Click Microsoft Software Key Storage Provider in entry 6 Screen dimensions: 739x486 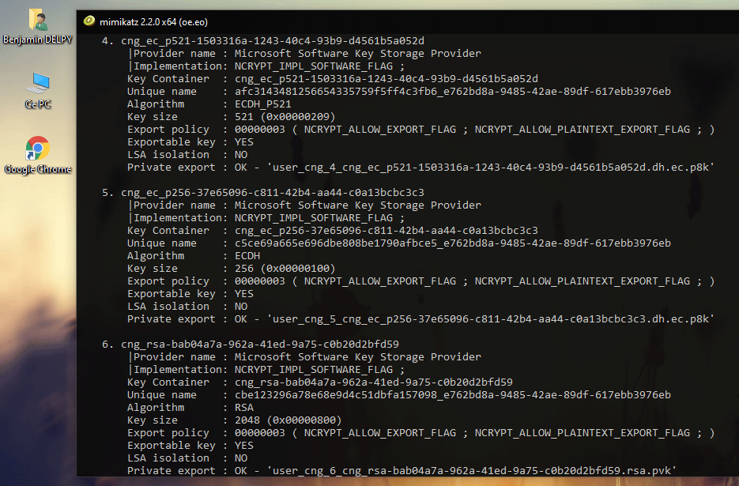(x=358, y=357)
